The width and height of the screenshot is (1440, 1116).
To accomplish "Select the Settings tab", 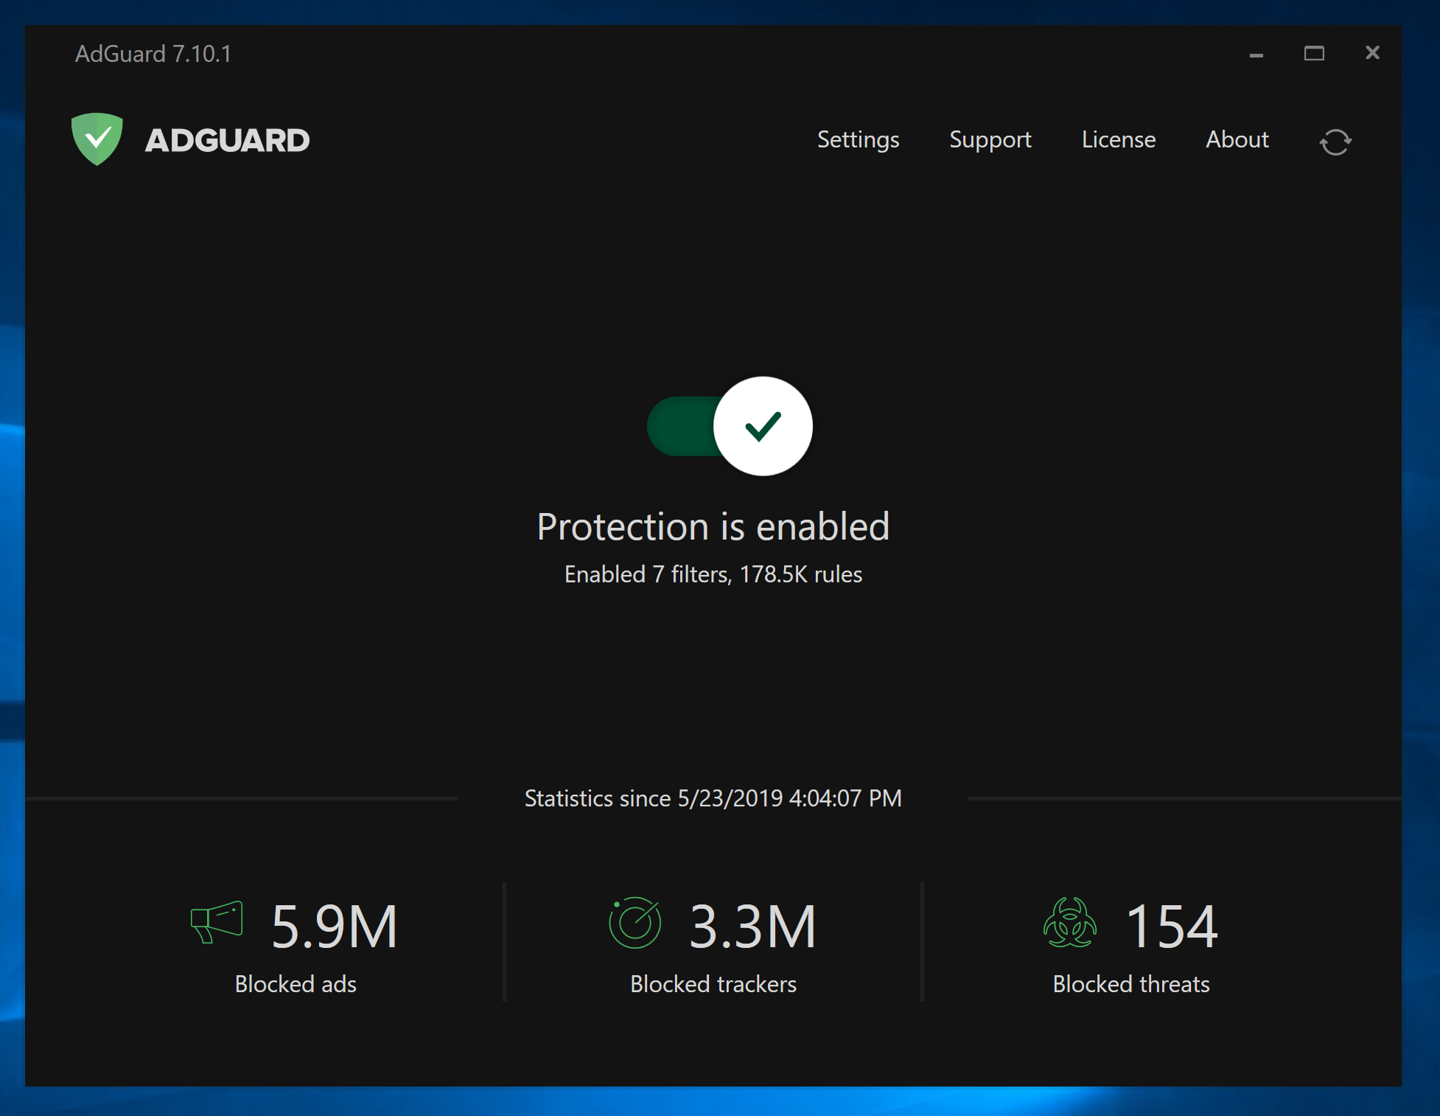I will [x=859, y=140].
